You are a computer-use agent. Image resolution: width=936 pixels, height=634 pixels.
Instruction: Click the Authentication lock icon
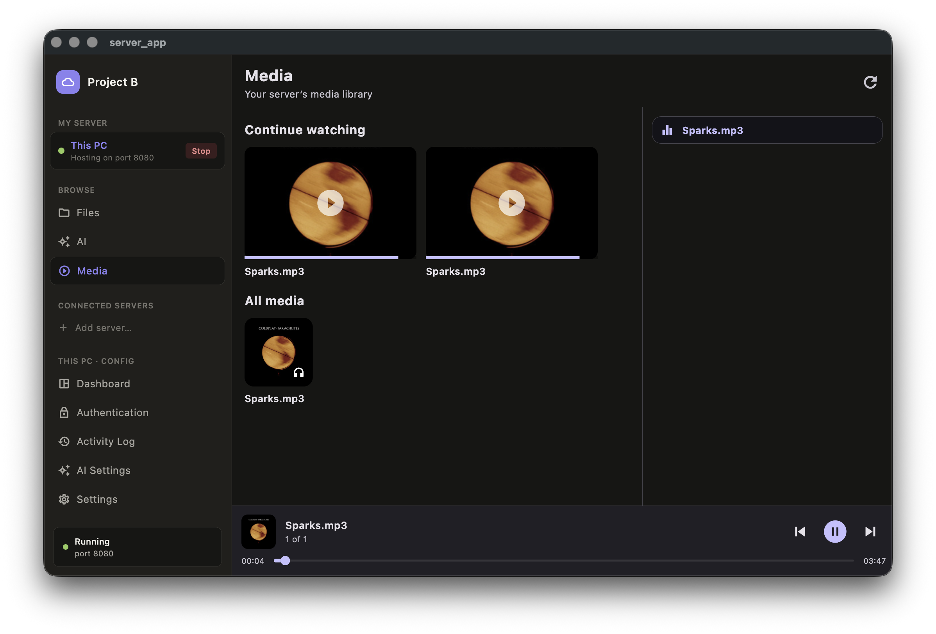(64, 413)
